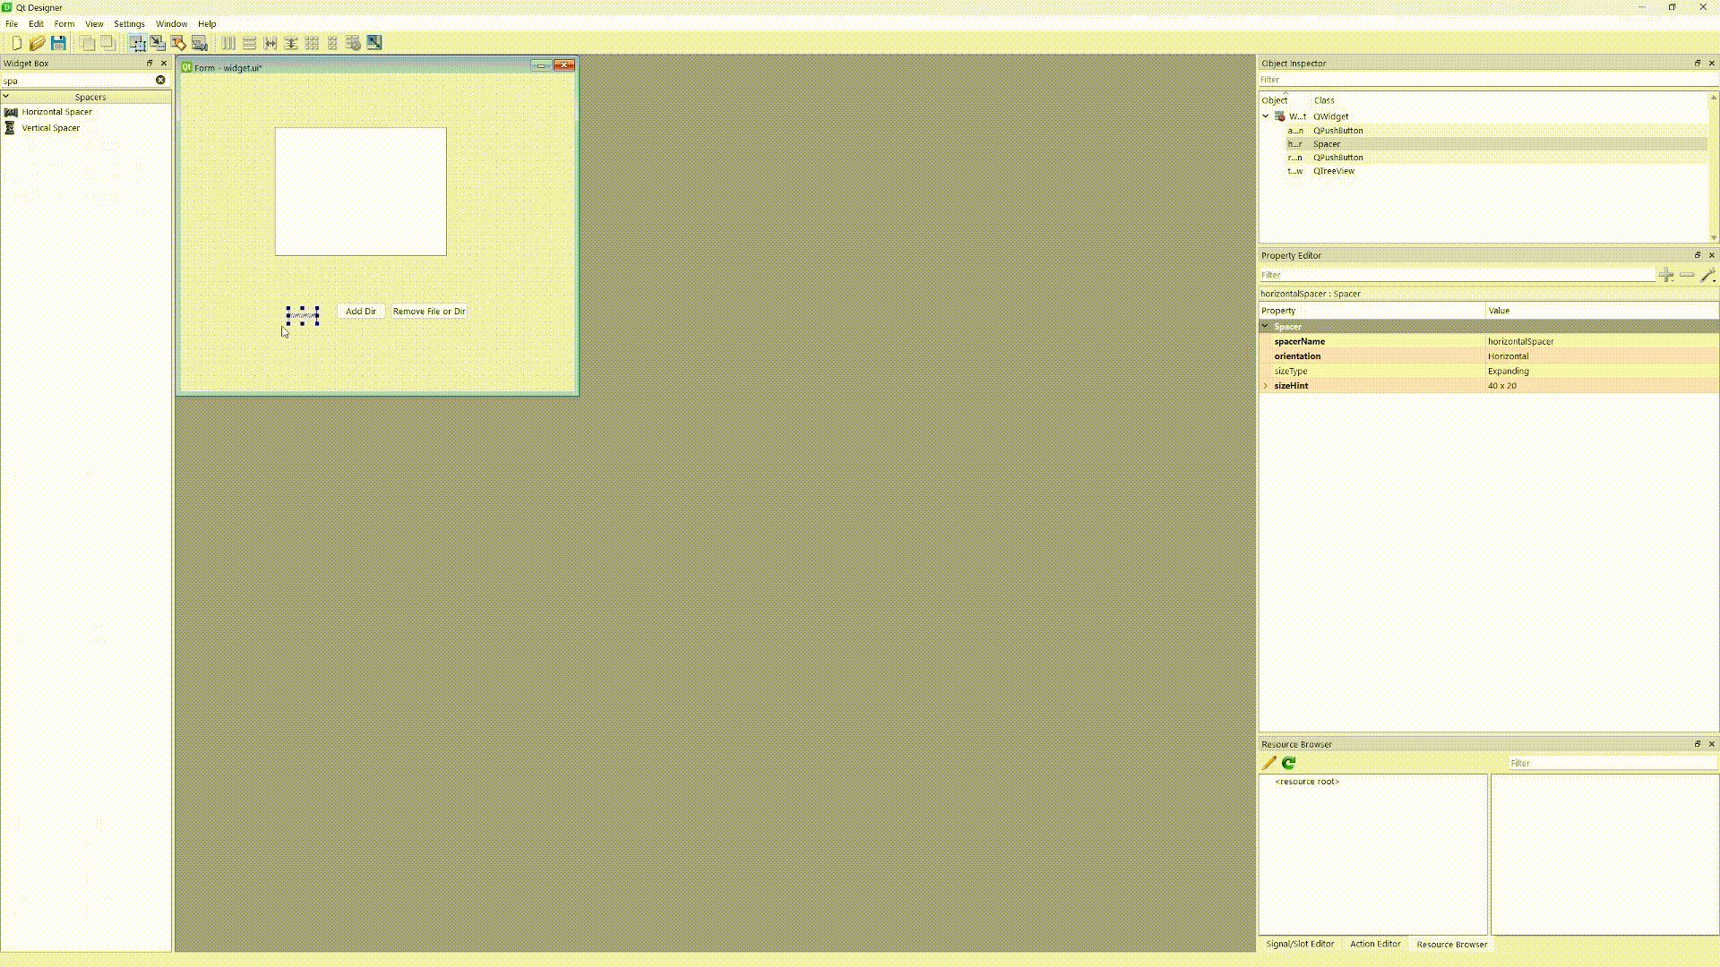Save the current form widget.ui
Image resolution: width=1720 pixels, height=967 pixels.
[x=58, y=42]
